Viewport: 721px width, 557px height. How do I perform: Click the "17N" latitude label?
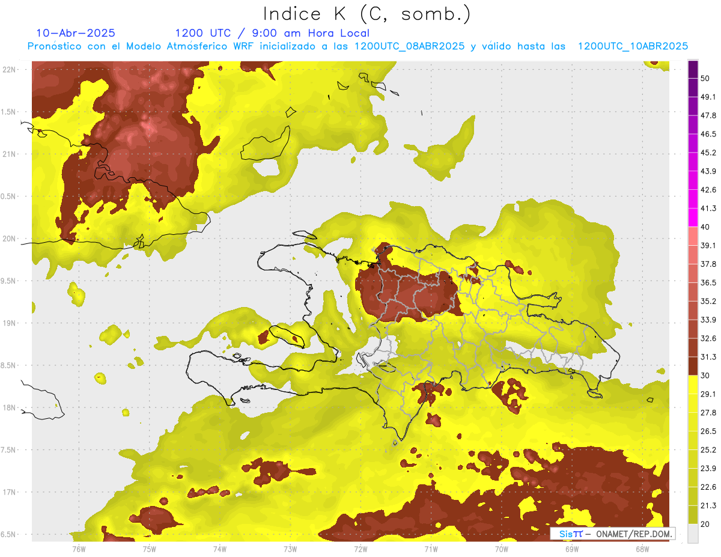click(x=10, y=493)
